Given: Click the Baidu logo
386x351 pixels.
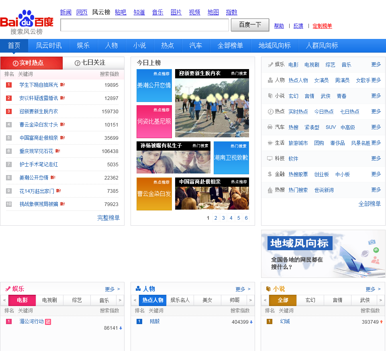Looking at the screenshot, I should pyautogui.click(x=27, y=22).
